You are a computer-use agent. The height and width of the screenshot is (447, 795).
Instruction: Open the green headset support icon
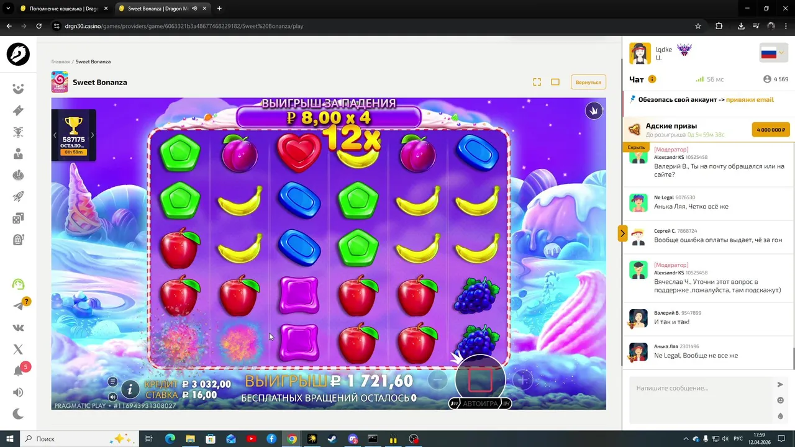click(x=18, y=284)
